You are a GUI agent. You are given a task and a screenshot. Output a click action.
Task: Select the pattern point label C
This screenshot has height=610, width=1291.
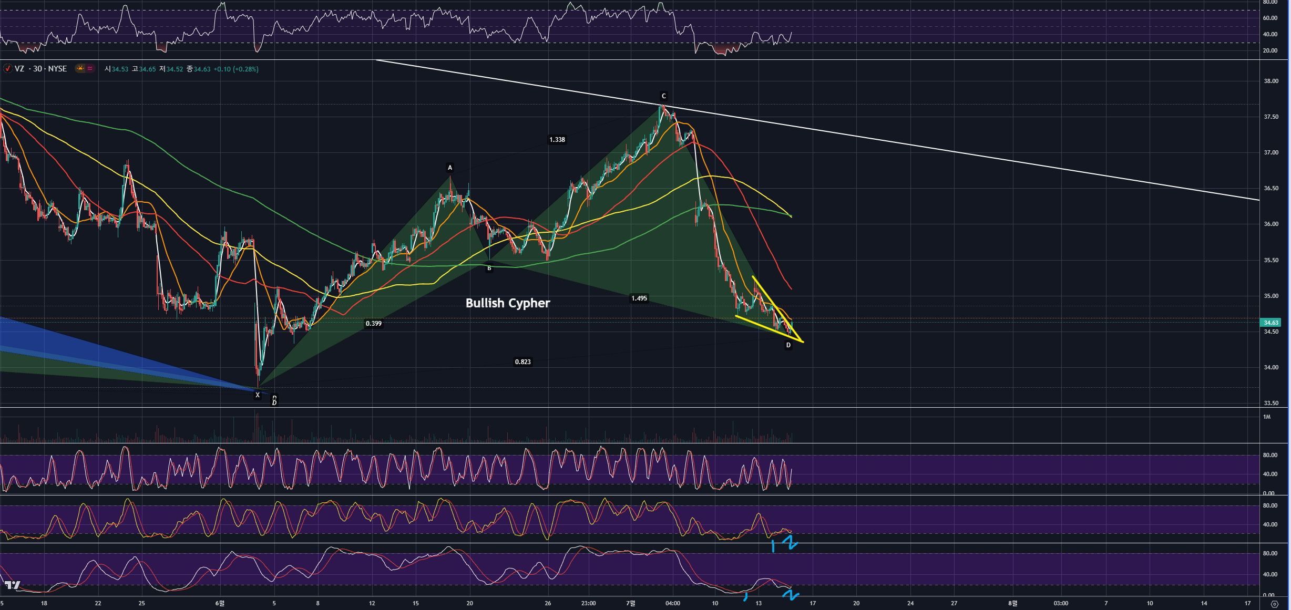point(663,96)
